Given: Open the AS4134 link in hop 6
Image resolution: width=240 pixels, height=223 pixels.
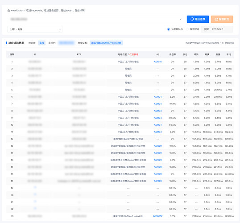Looking at the screenshot, I should click(x=157, y=97).
